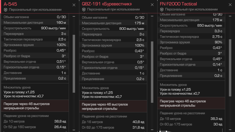Screen dimensions: 235x132
Task: Click the bottom scroll dash in A-545 panel
Action: point(74,130)
